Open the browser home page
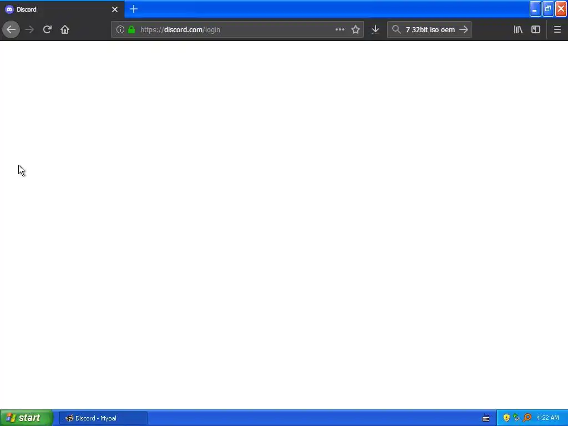 (x=65, y=29)
